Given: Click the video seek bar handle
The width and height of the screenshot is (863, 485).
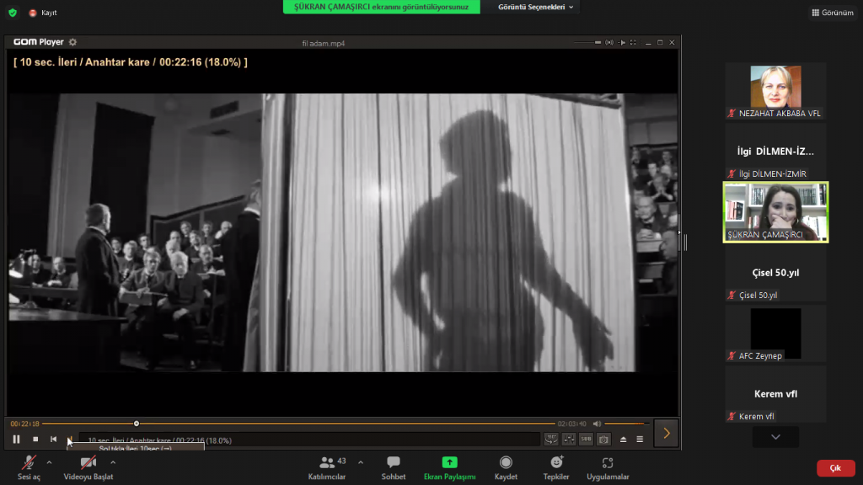Looking at the screenshot, I should (x=137, y=424).
